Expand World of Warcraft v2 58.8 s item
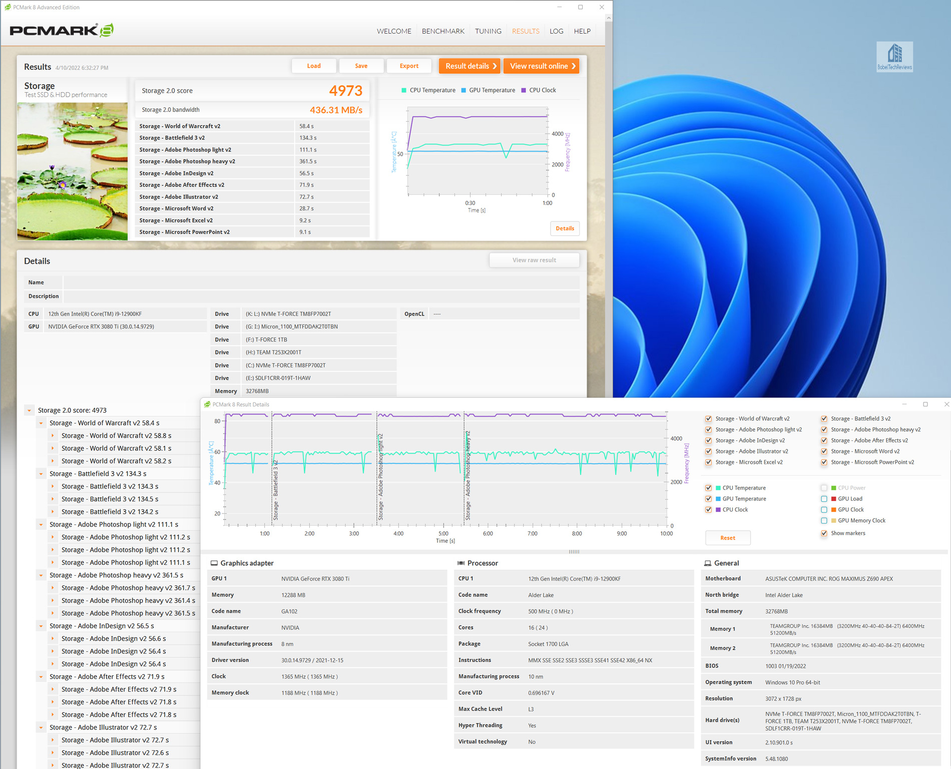The width and height of the screenshot is (951, 769). pyautogui.click(x=53, y=436)
